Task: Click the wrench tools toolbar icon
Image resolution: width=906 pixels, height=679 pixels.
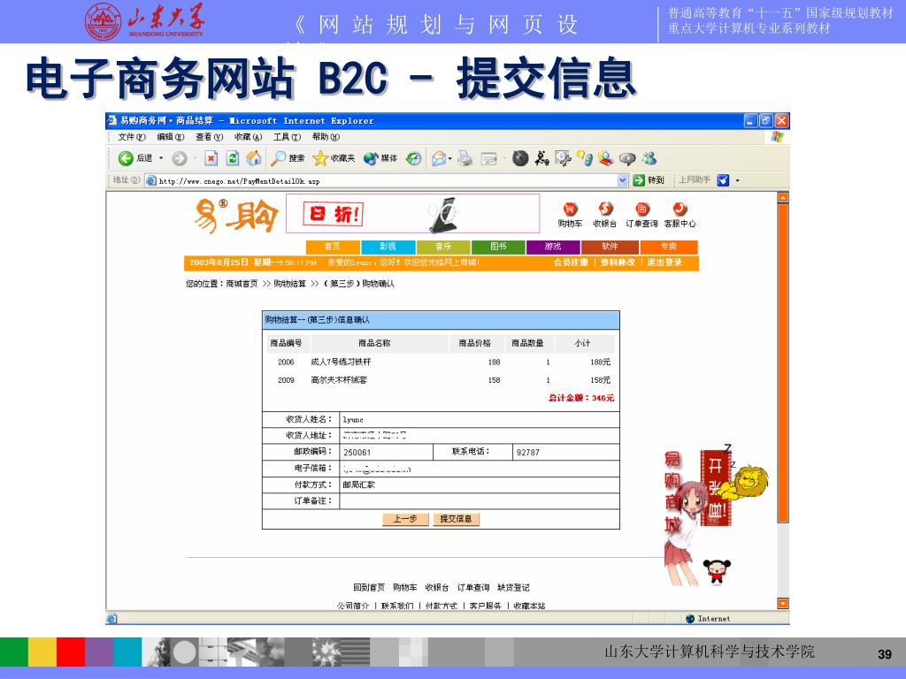Action: click(563, 158)
